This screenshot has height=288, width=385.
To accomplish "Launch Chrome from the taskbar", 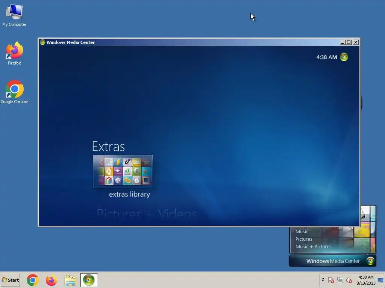I will tap(33, 280).
